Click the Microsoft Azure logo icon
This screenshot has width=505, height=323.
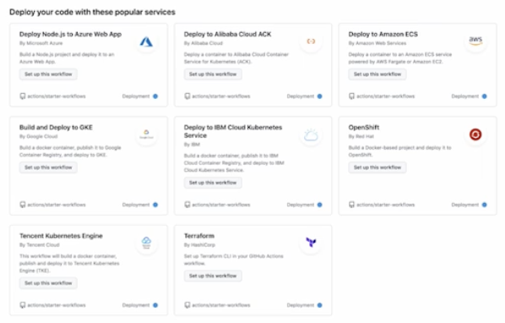(146, 41)
